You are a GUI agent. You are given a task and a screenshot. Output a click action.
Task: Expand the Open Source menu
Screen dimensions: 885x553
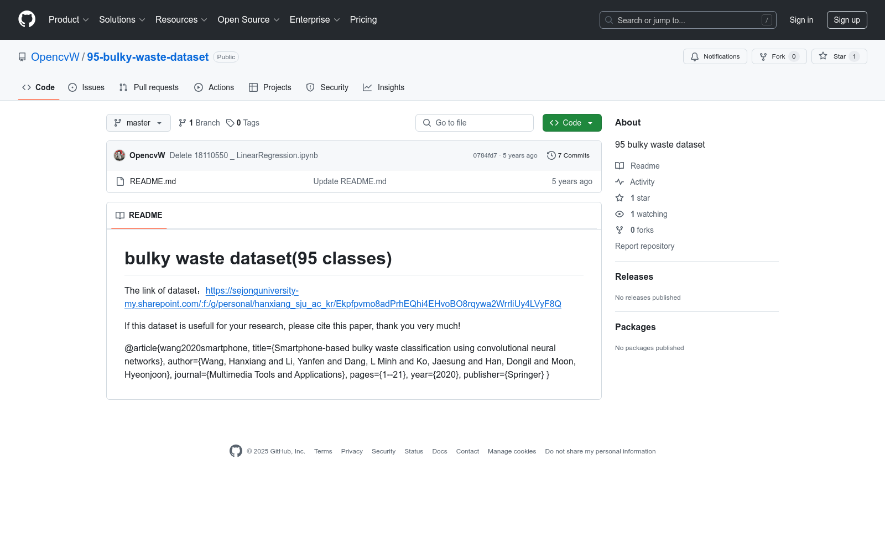pyautogui.click(x=249, y=20)
